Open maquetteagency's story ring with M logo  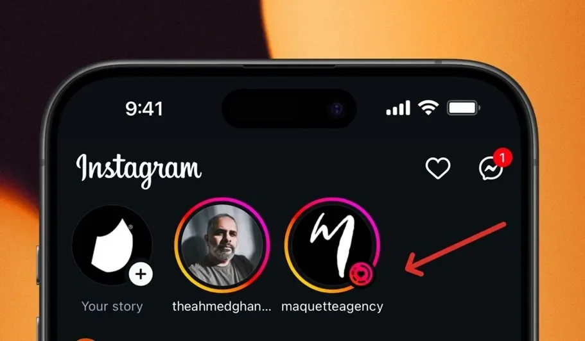(x=332, y=245)
